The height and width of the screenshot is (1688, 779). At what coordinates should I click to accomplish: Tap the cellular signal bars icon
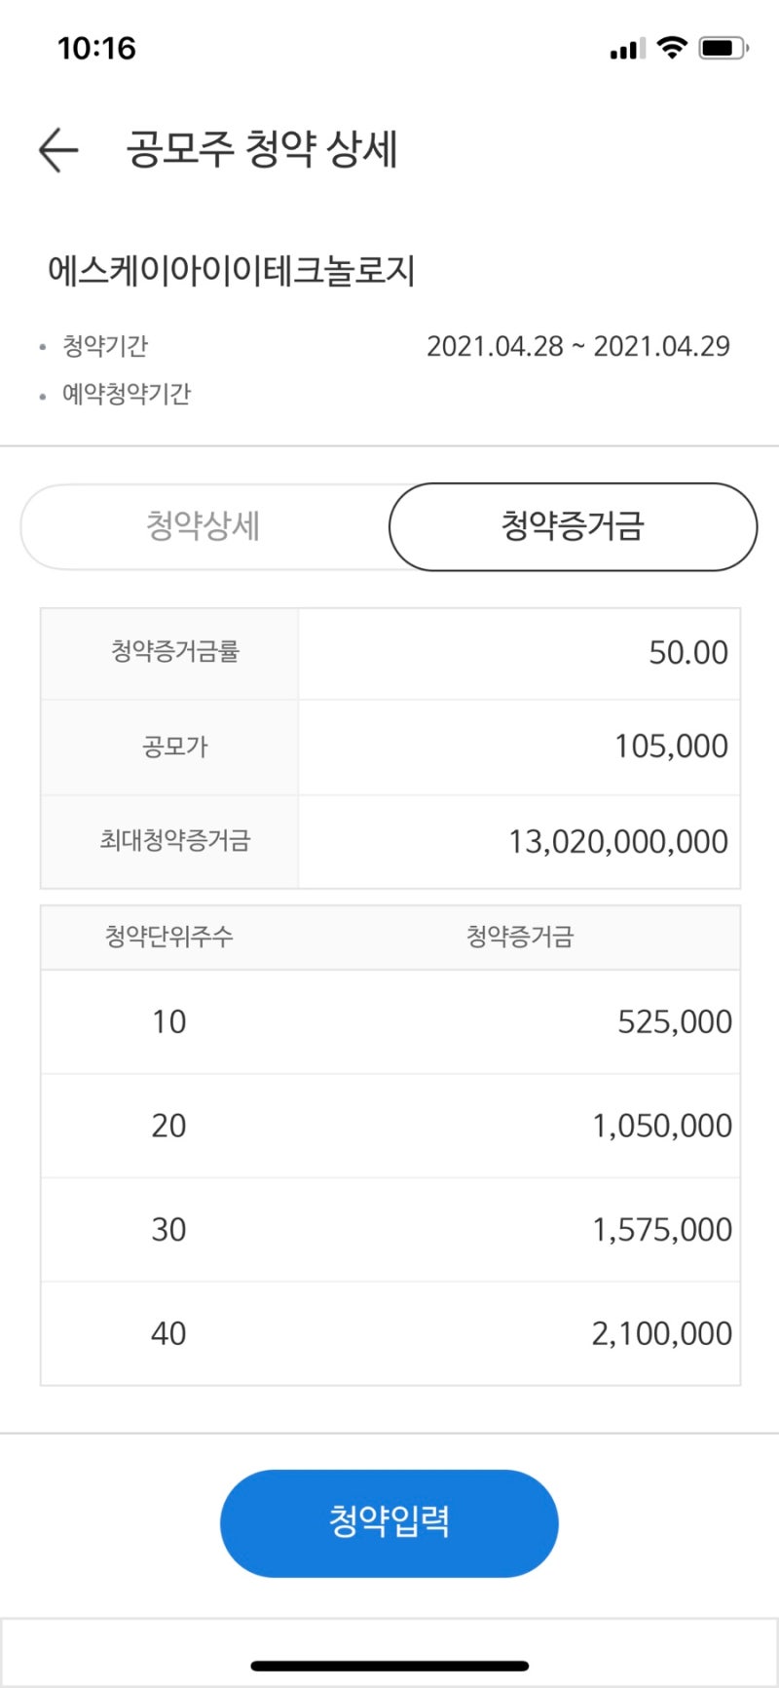pyautogui.click(x=627, y=49)
